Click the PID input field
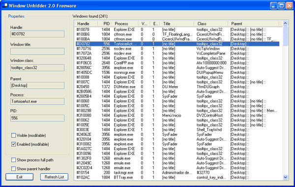Image resolution: width=295 pixels, height=187 pixels. tap(37, 118)
